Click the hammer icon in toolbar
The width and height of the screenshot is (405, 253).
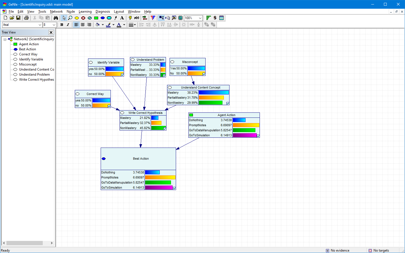click(174, 18)
